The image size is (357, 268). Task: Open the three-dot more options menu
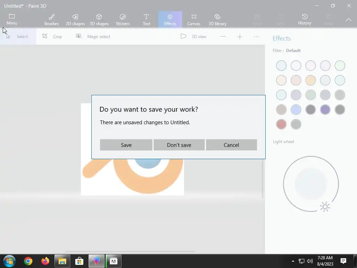coord(257,36)
